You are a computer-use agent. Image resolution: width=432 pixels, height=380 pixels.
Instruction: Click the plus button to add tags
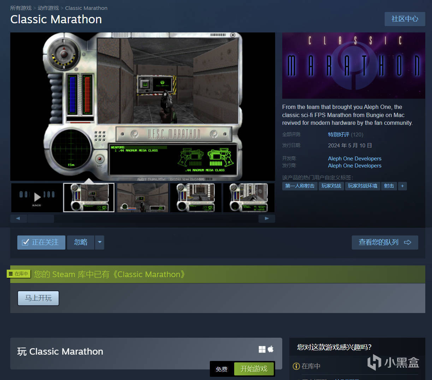pyautogui.click(x=402, y=186)
